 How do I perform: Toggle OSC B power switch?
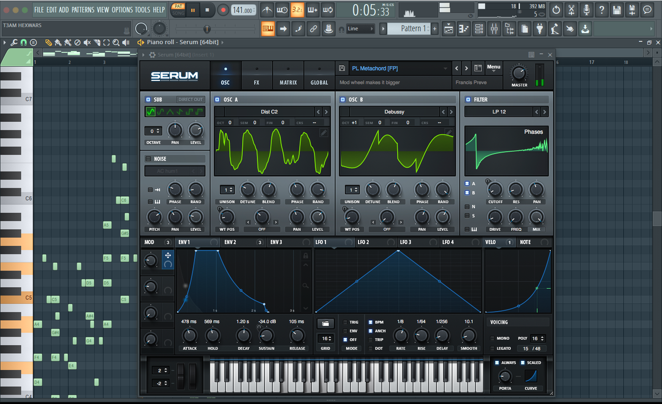coord(342,100)
